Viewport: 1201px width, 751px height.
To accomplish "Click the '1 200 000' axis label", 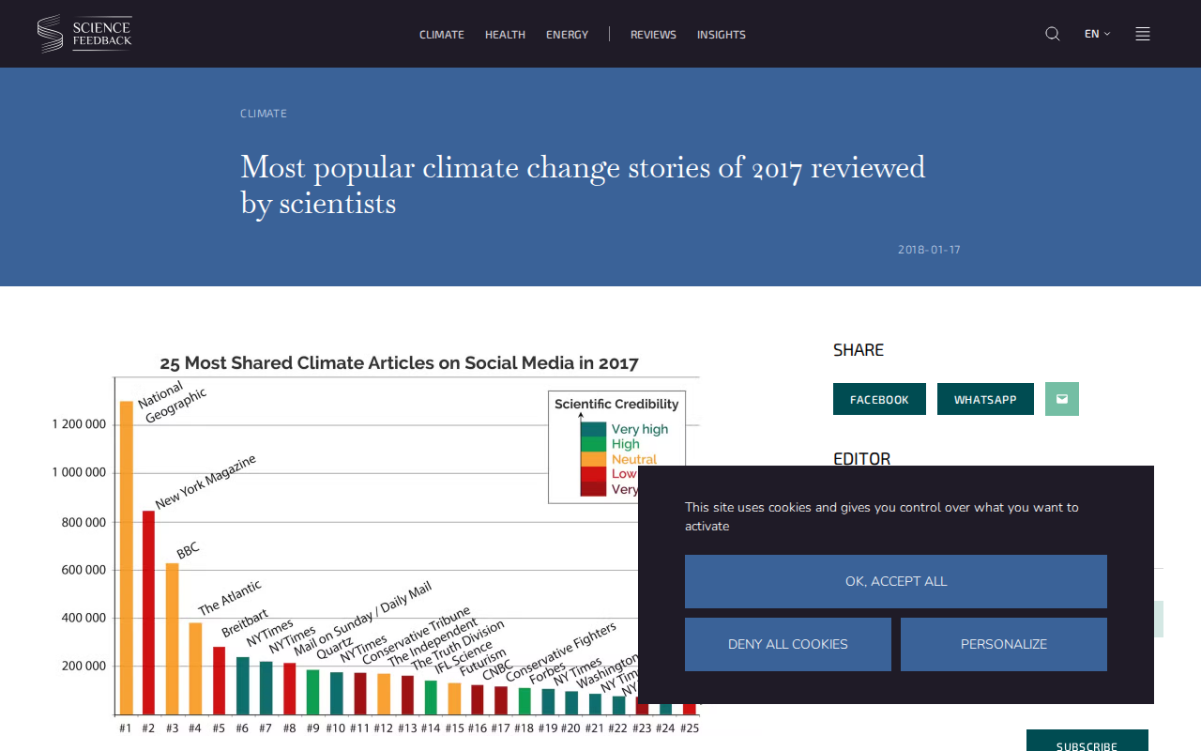I will (x=79, y=424).
